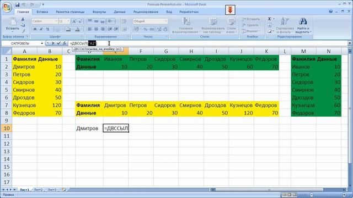Click the Orientation text rotation icon
The height and width of the screenshot is (198, 353).
coord(110,21)
